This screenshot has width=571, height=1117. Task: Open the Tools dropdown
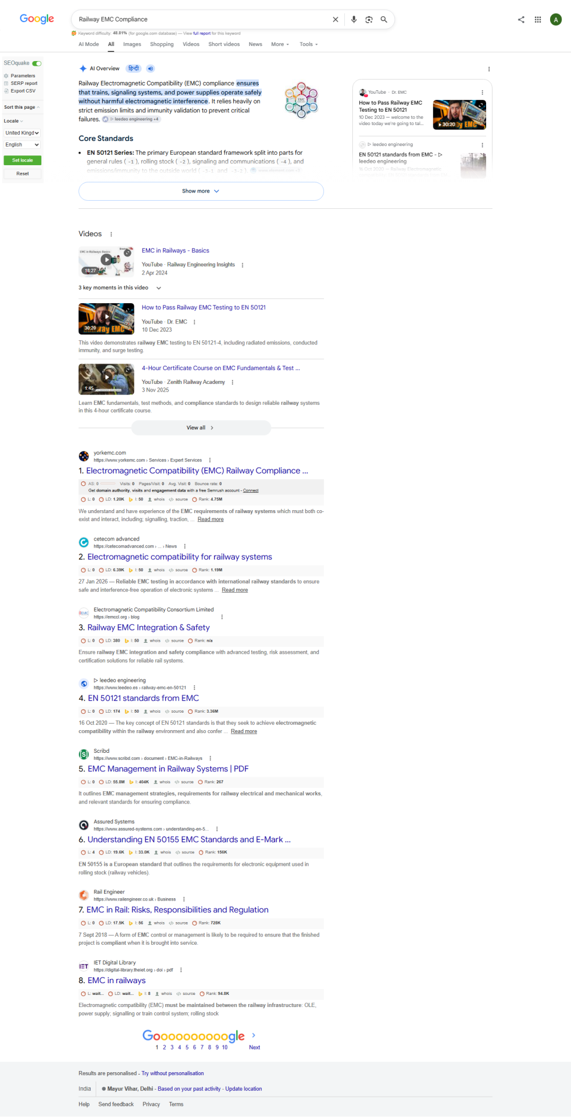pos(309,44)
